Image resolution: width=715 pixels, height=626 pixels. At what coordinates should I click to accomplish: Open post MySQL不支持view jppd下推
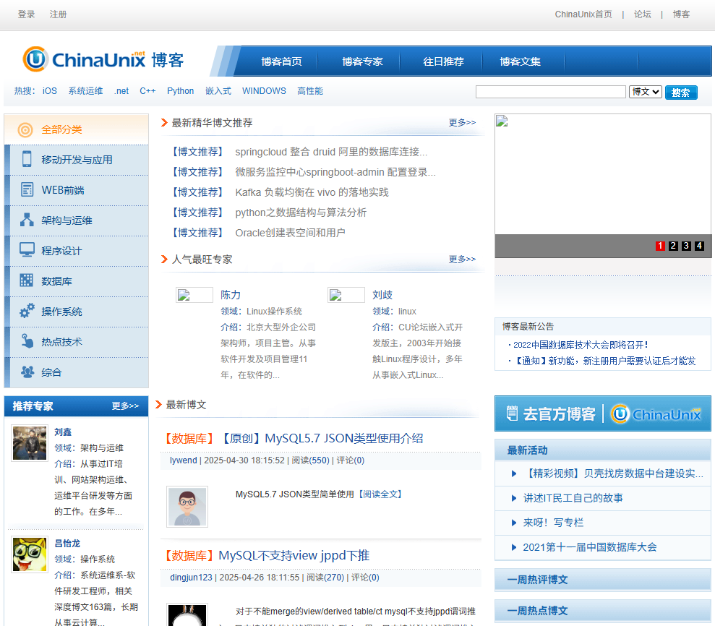(294, 555)
